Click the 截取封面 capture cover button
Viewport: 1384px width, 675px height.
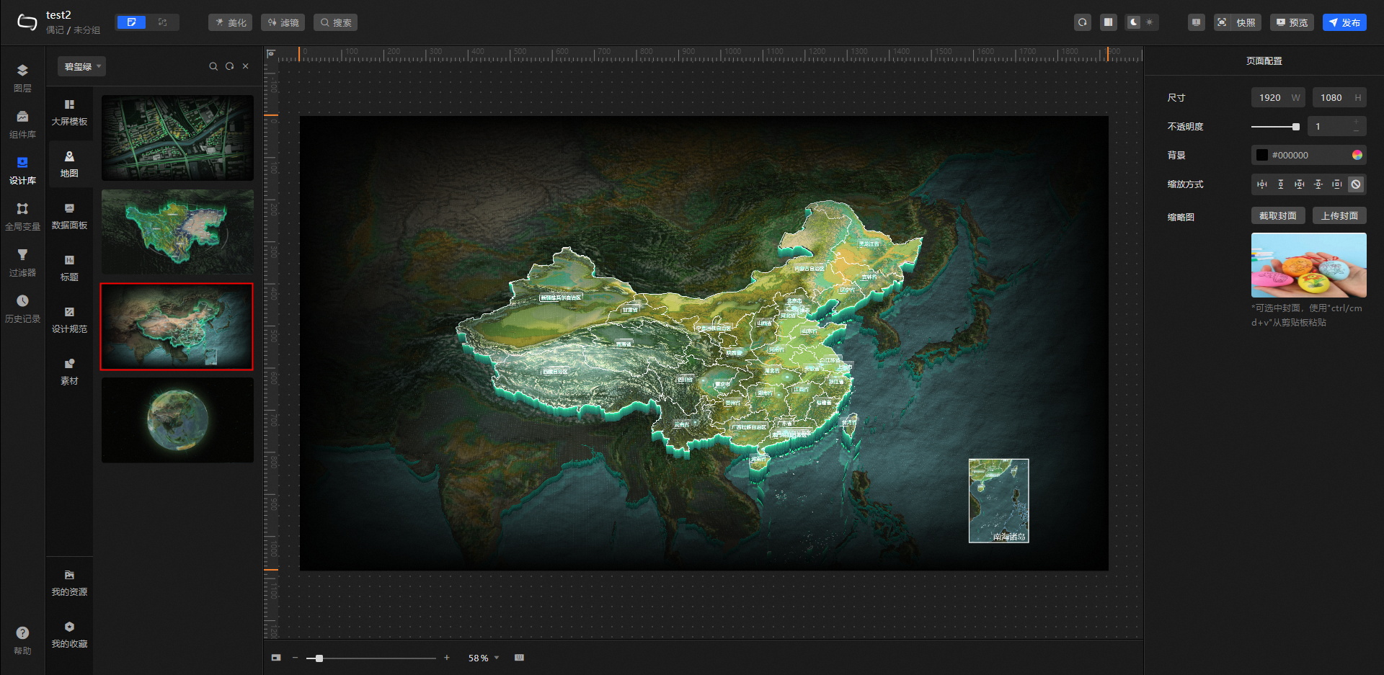(x=1278, y=216)
